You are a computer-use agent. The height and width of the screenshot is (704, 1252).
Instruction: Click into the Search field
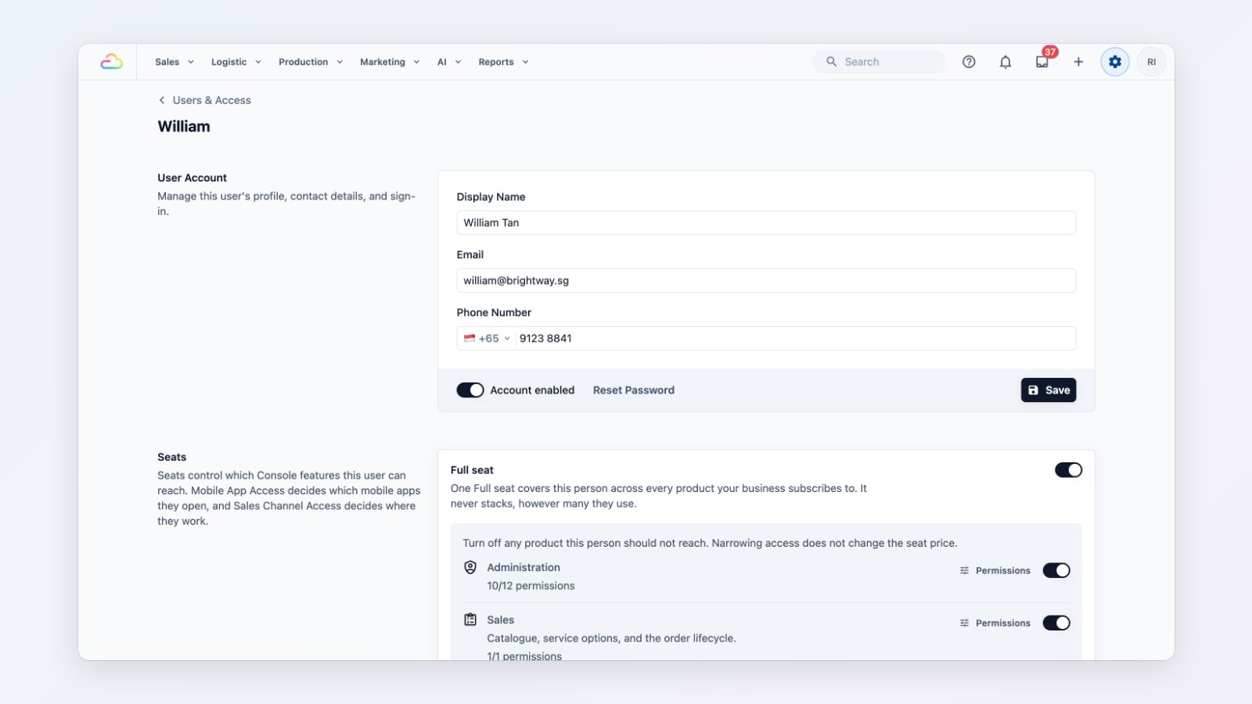pyautogui.click(x=879, y=62)
